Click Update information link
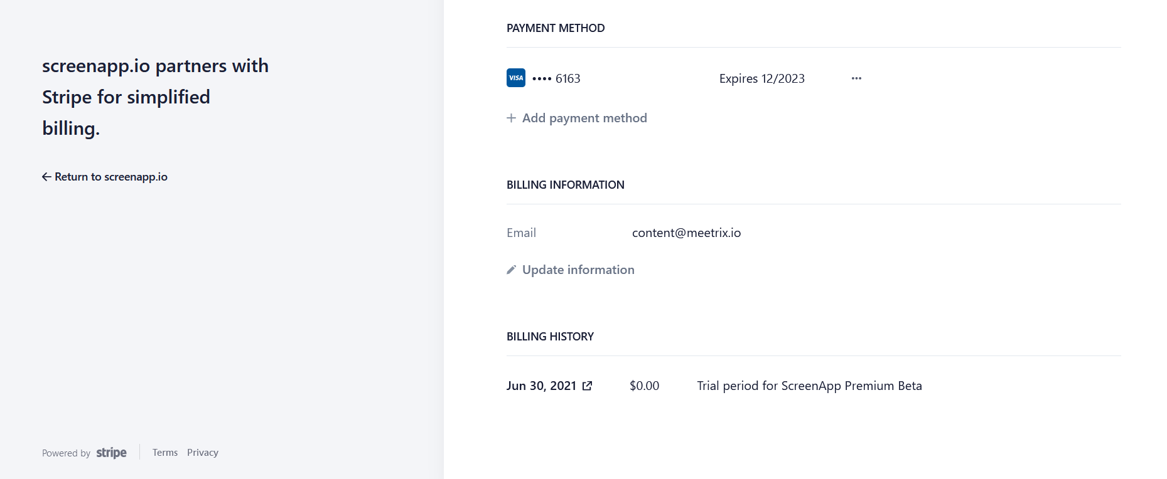Viewport: 1167px width, 479px height. tap(578, 270)
